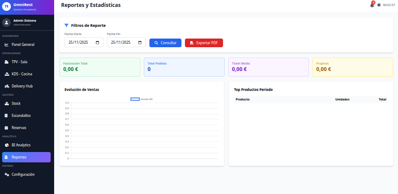This screenshot has width=398, height=194.
Task: Open notifications bell icon
Action: (x=372, y=5)
